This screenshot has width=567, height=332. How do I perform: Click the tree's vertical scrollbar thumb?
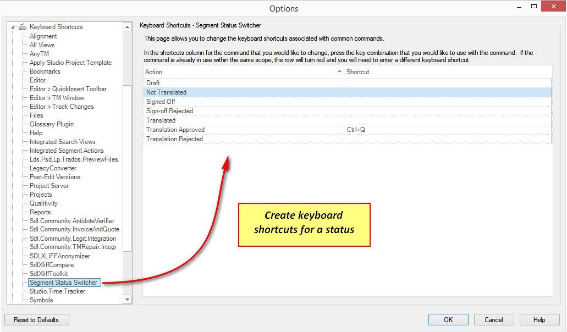click(127, 168)
